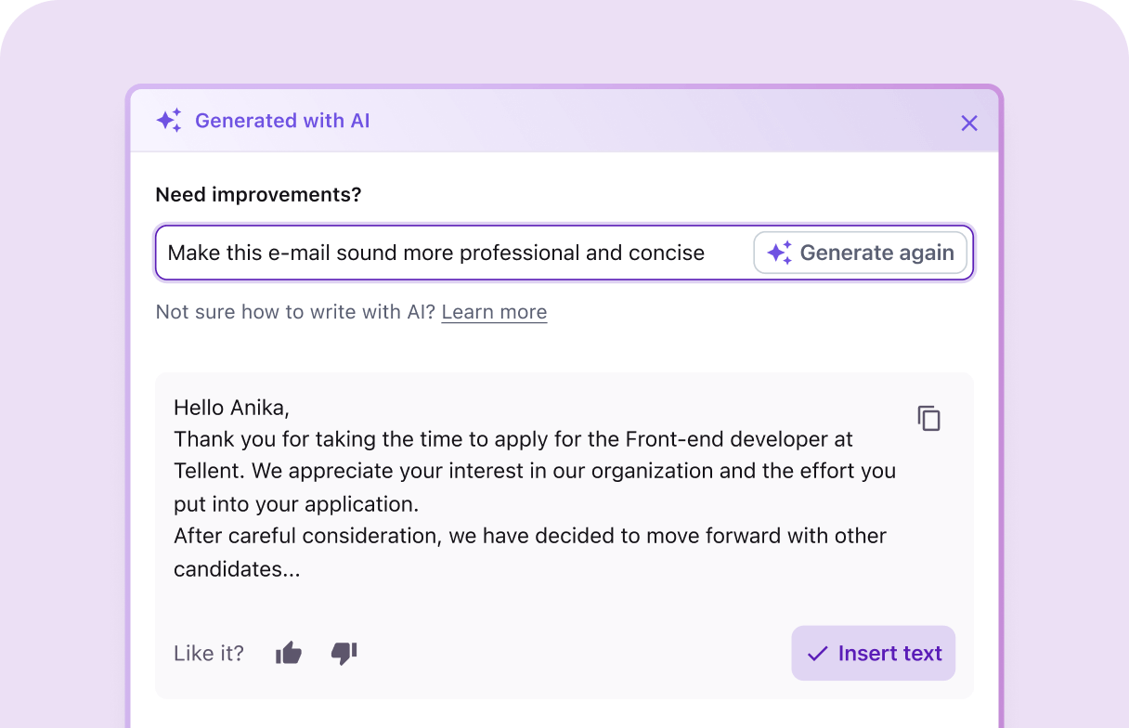Viewport: 1129px width, 728px height.
Task: Click the word "Tellent" in the email
Action: click(209, 471)
